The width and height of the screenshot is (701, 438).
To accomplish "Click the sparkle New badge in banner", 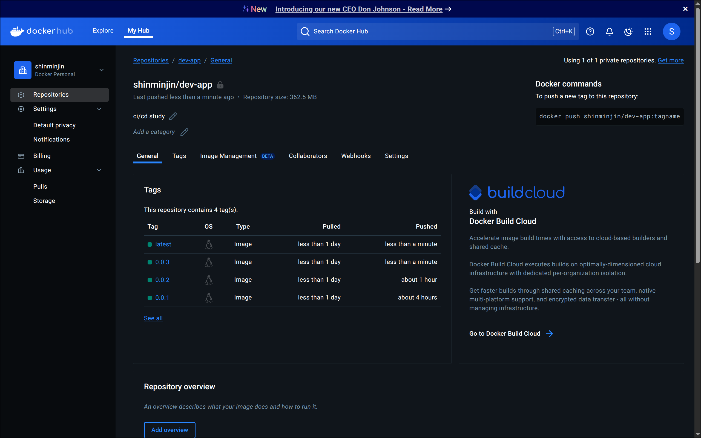I will [x=255, y=9].
